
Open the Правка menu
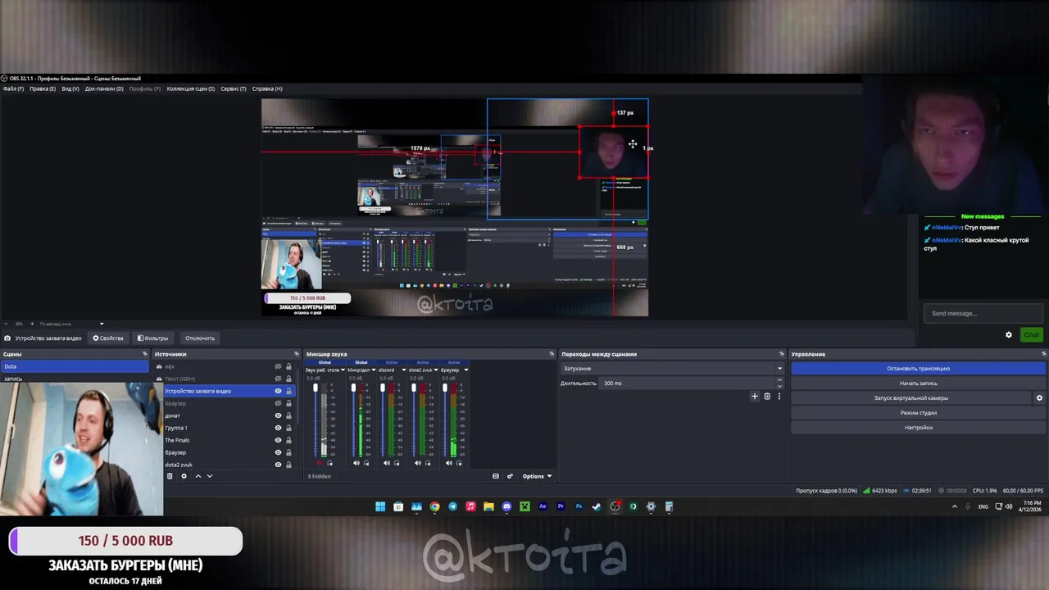43,88
